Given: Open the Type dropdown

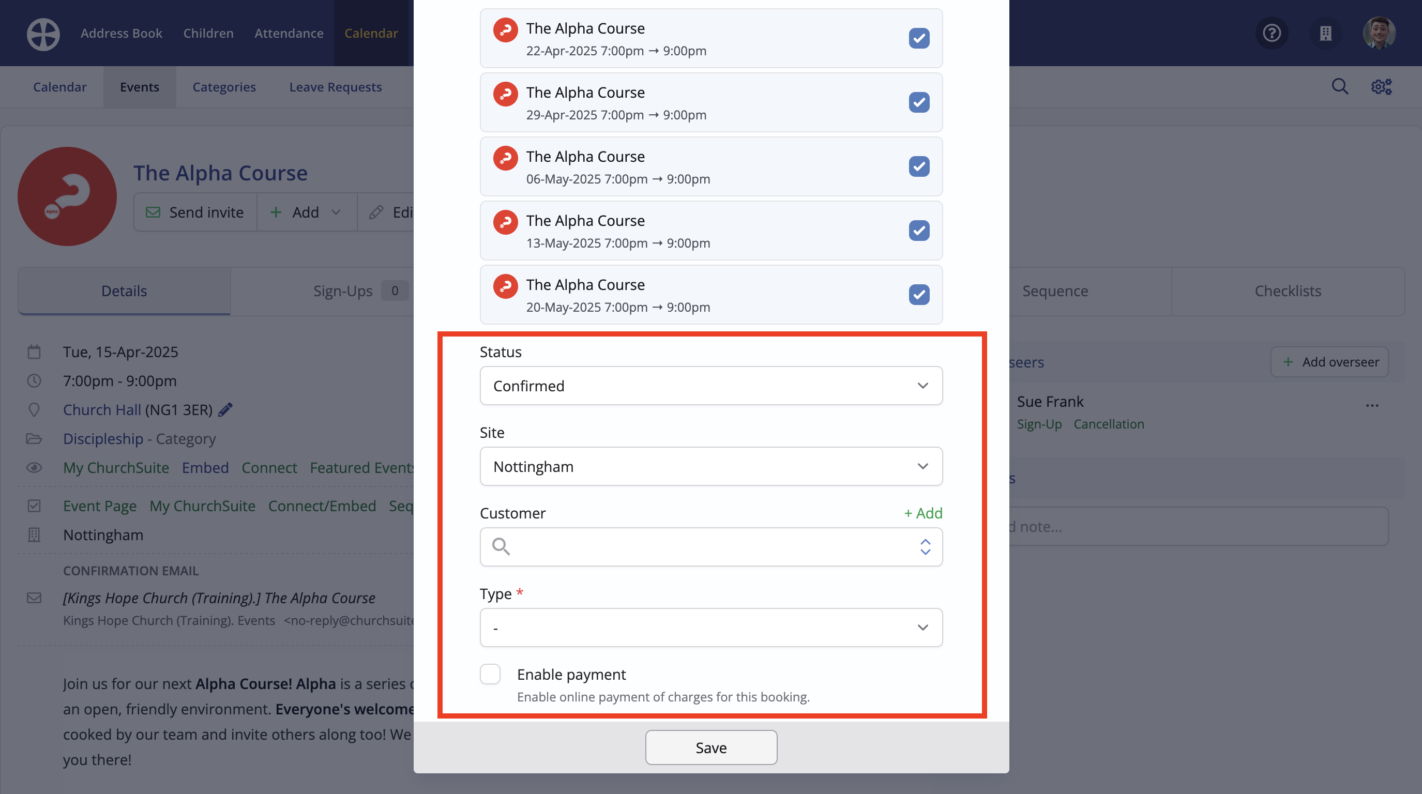Looking at the screenshot, I should coord(711,628).
